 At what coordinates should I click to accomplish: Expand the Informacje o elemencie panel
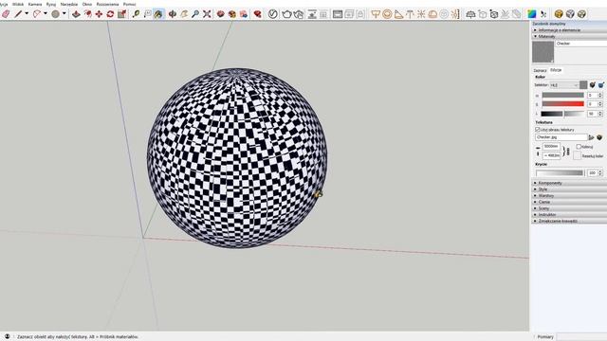[569, 30]
